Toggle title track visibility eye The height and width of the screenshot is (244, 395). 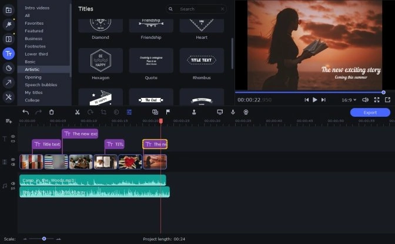(x=13, y=136)
